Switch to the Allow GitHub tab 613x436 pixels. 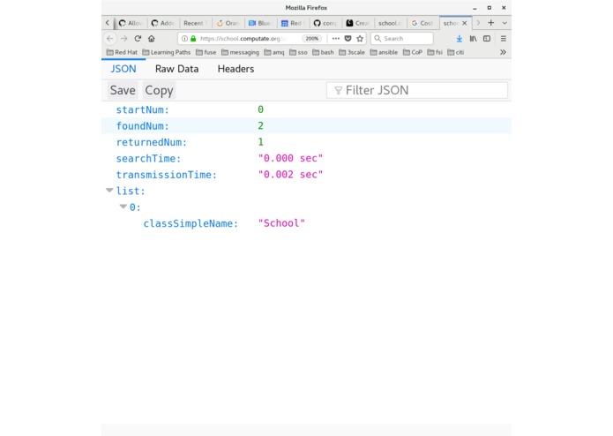tap(131, 23)
